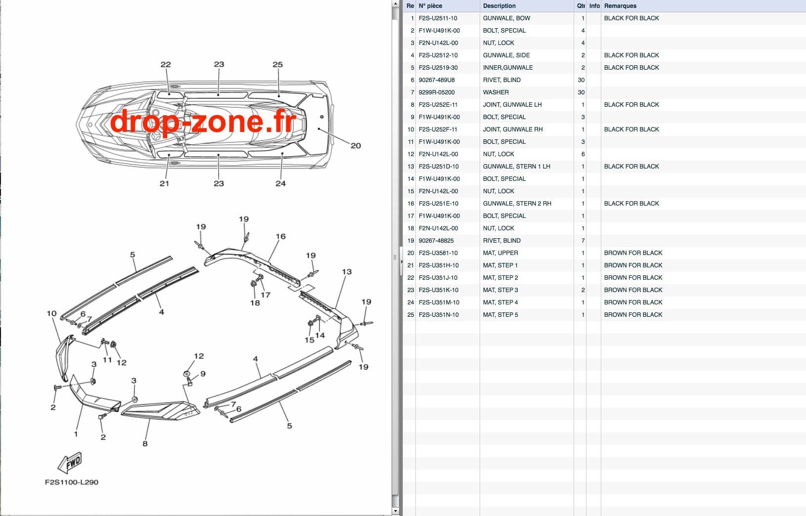Click diagram code F2S1100-L290
Image resolution: width=806 pixels, height=516 pixels.
tap(72, 482)
